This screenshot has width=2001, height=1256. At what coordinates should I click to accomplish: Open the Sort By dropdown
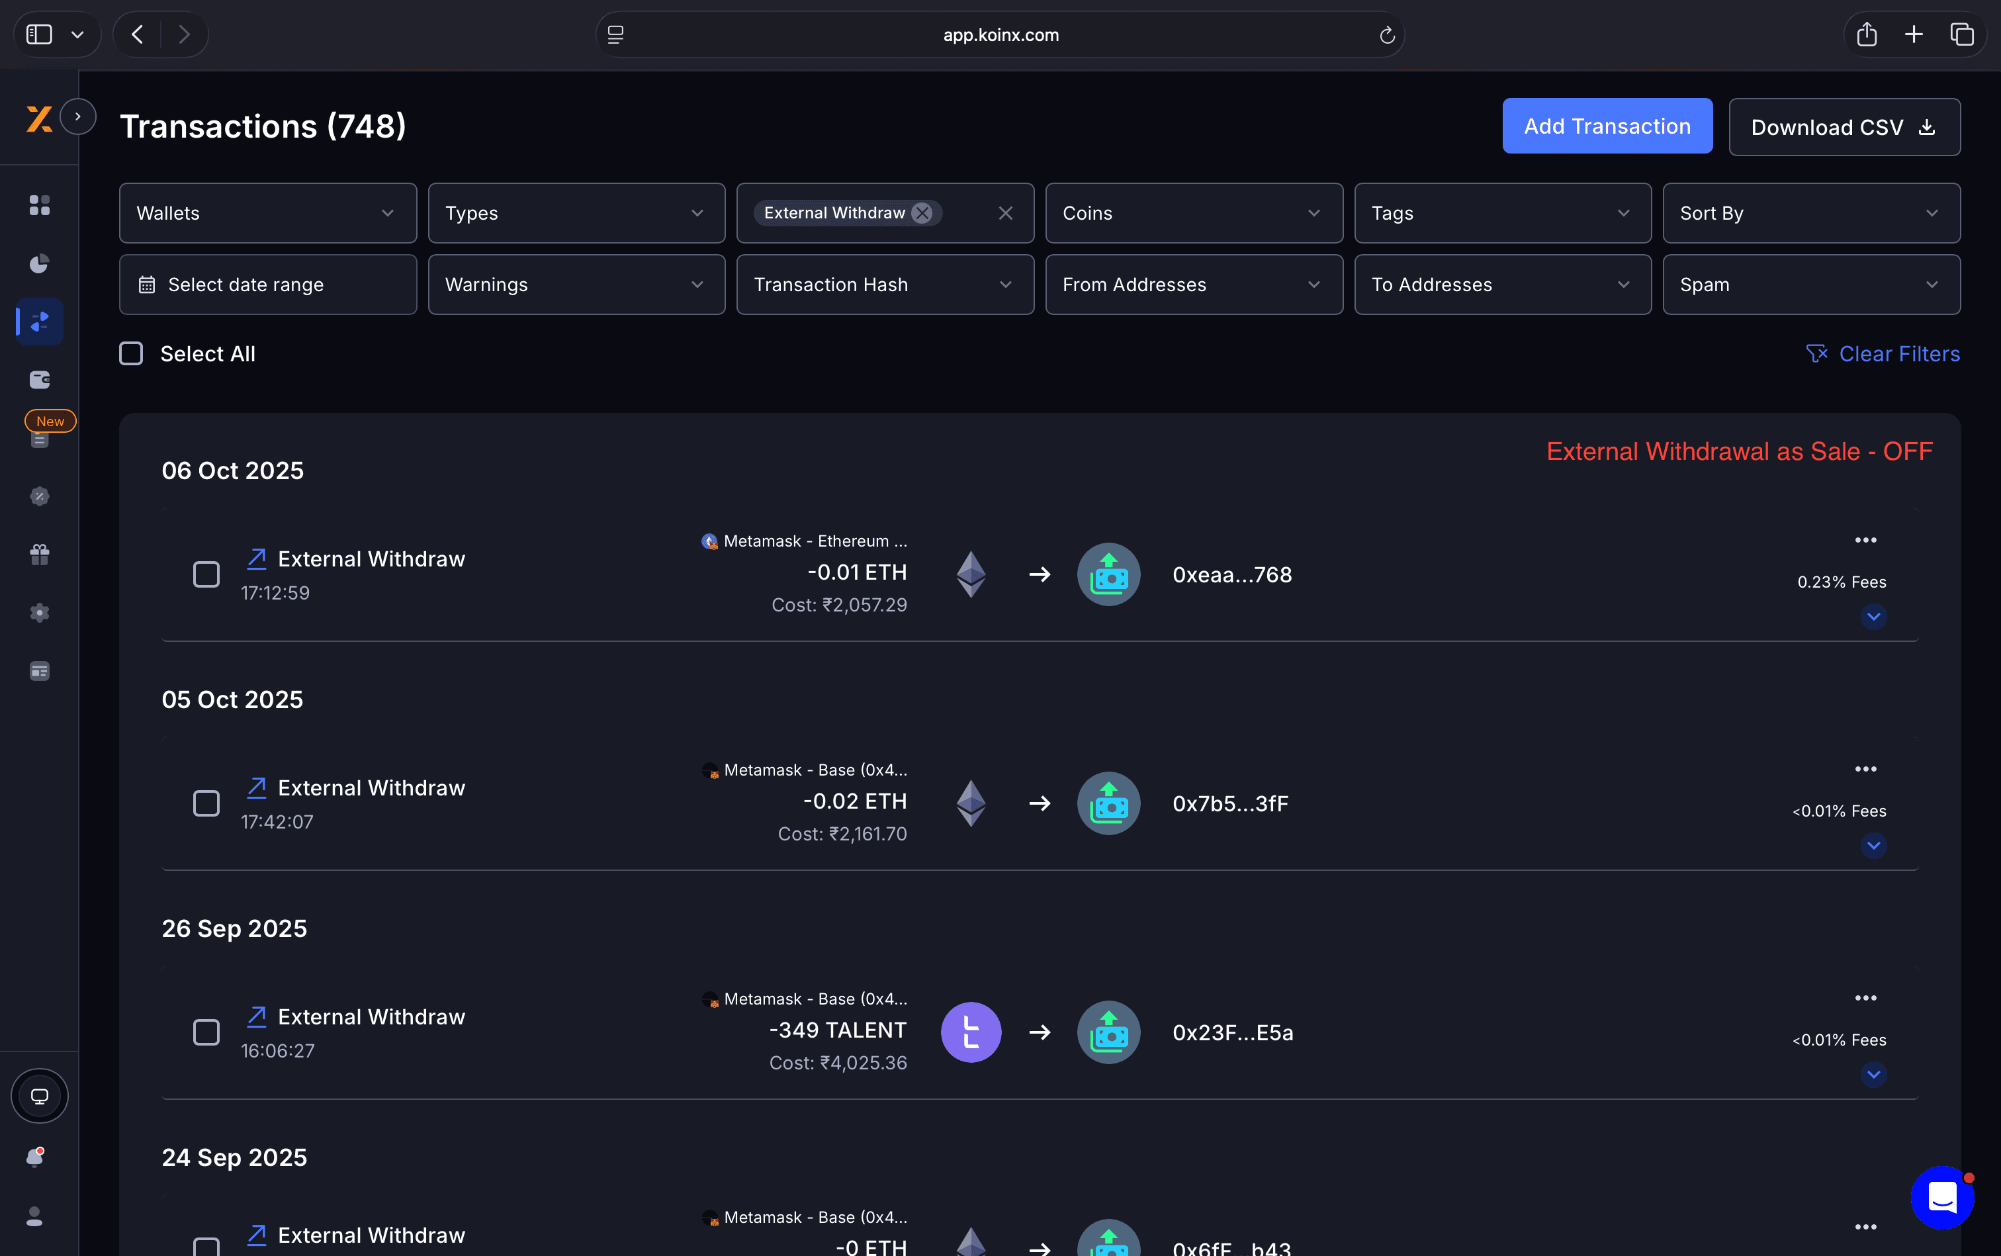pyautogui.click(x=1811, y=214)
